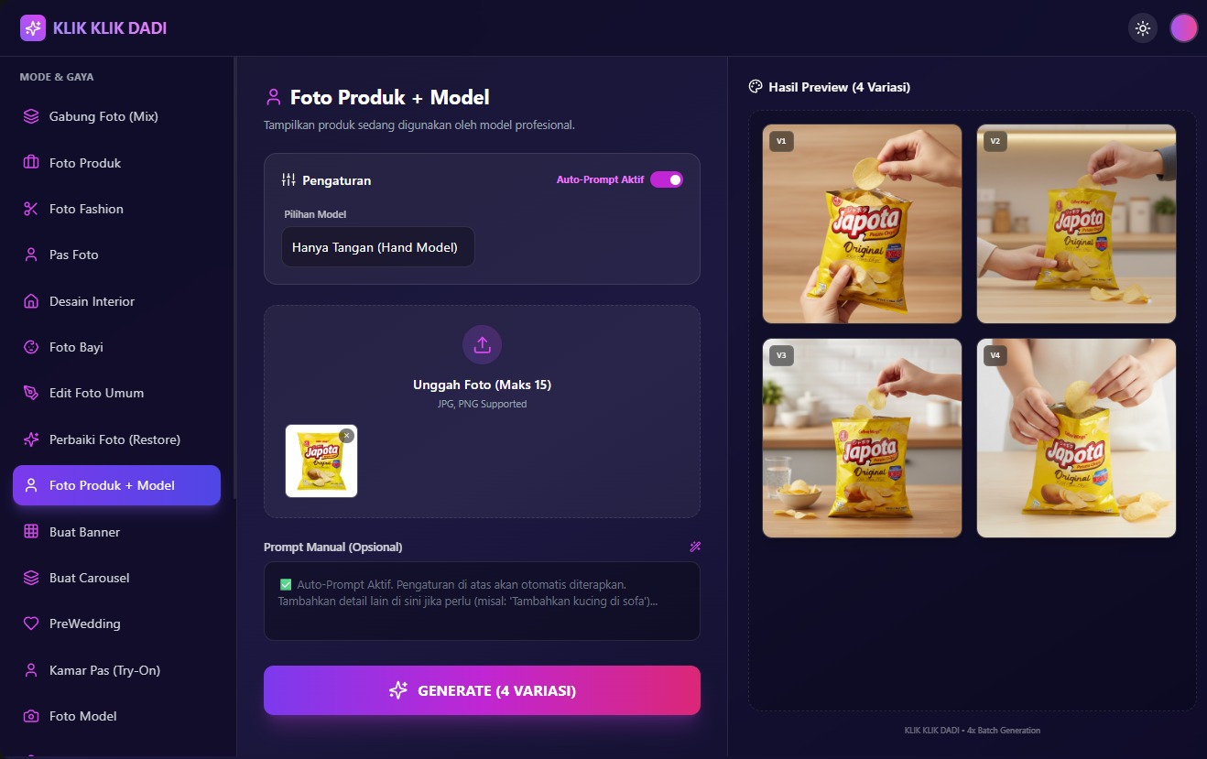Viewport: 1207px width, 759px height.
Task: Remove the uploaded Japota photo via its X
Action: click(x=346, y=436)
